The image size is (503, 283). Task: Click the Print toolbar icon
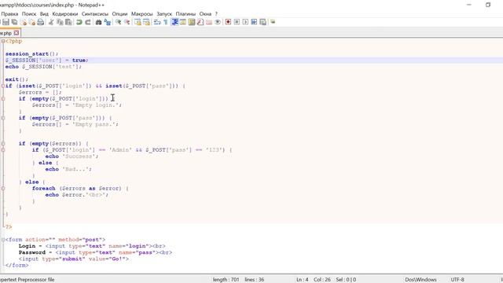(41, 22)
